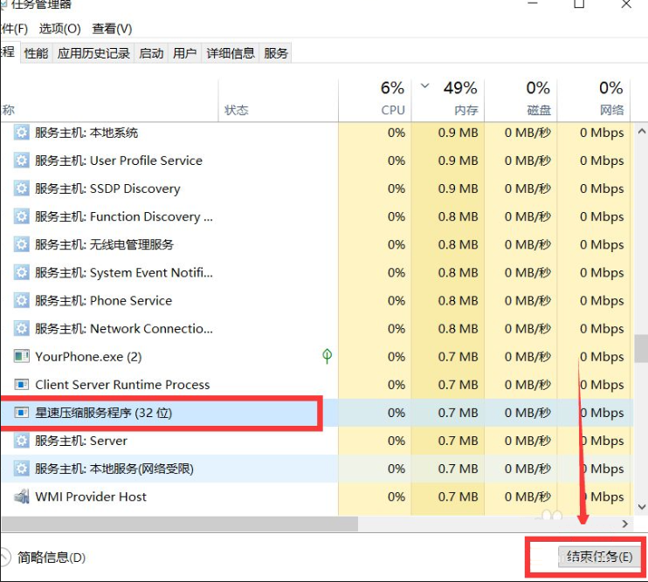Click the YourPhone.exe process icon
Screen dimensions: 648x582
pyautogui.click(x=22, y=357)
